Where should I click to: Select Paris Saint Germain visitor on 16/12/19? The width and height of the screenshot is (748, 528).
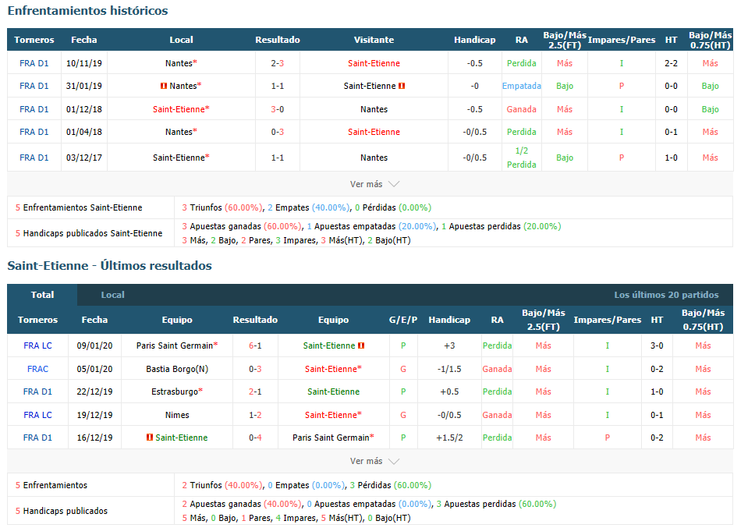pyautogui.click(x=334, y=438)
